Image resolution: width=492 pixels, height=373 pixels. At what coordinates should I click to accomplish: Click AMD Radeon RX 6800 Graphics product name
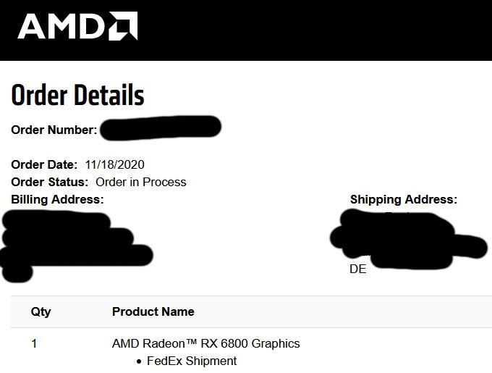pos(205,343)
